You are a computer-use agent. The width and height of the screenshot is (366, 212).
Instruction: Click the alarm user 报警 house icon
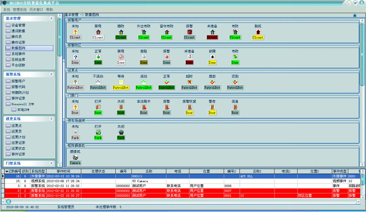[189, 32]
